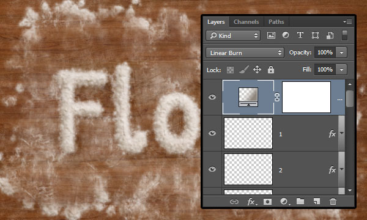Switch to the Channels tab
The width and height of the screenshot is (367, 220).
247,22
